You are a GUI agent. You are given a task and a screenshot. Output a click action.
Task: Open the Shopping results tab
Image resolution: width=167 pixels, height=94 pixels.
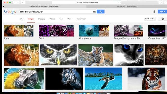pos(42,19)
